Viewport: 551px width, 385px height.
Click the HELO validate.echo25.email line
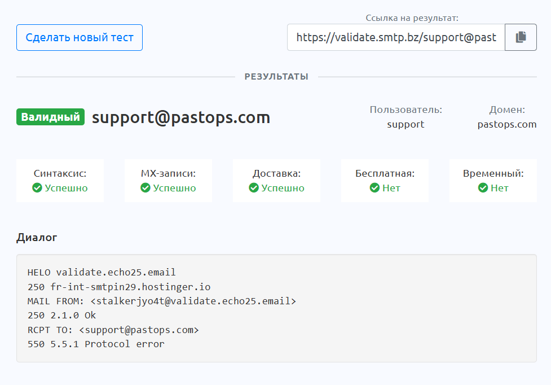pos(102,273)
